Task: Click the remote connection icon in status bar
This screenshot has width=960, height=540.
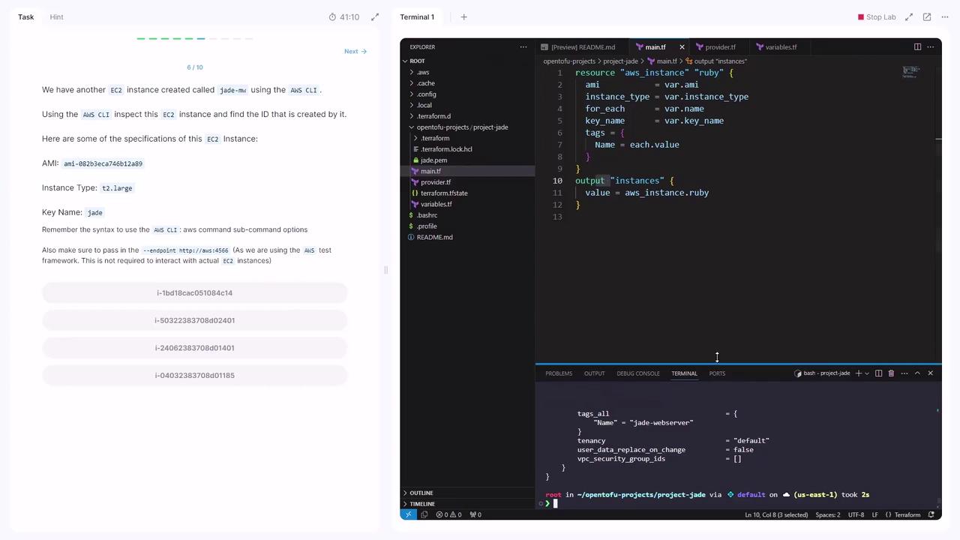Action: tap(409, 514)
